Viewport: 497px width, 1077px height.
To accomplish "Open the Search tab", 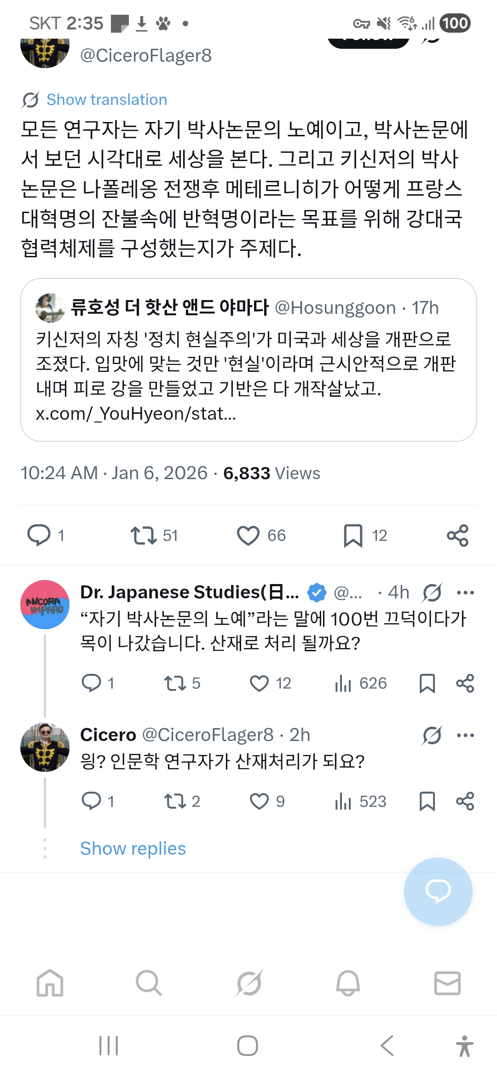I will click(x=149, y=983).
